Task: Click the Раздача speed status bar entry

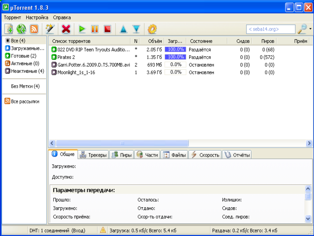Action: pos(245,230)
